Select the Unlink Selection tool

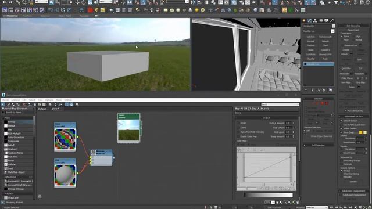[24, 2]
